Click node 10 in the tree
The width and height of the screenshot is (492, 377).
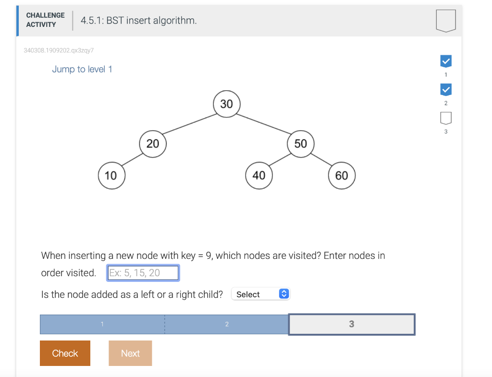[x=111, y=175]
